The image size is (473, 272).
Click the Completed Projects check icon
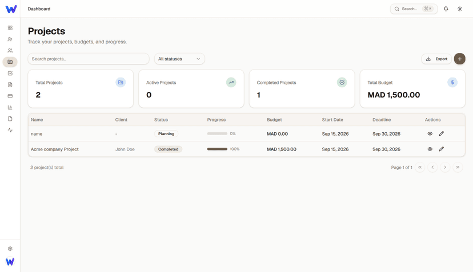[342, 82]
